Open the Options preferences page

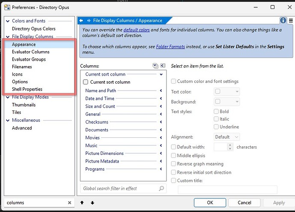tap(20, 81)
